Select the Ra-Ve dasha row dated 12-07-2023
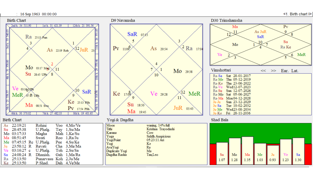Screen dimensions: 313x176 pyautogui.click(x=232, y=87)
